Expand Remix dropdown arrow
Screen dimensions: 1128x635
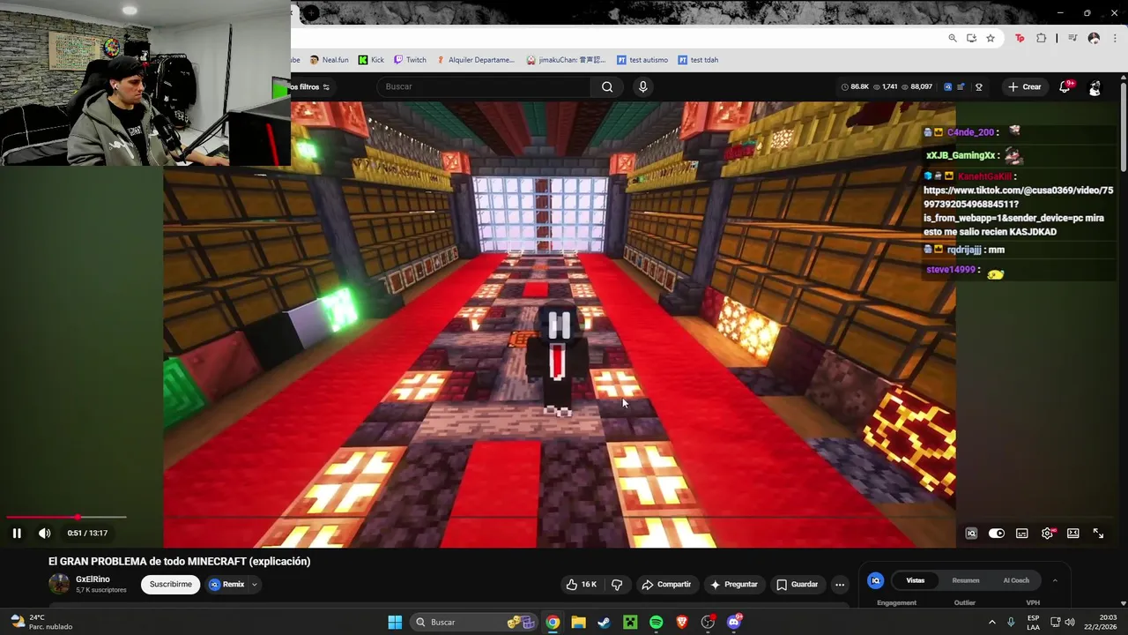coord(255,584)
